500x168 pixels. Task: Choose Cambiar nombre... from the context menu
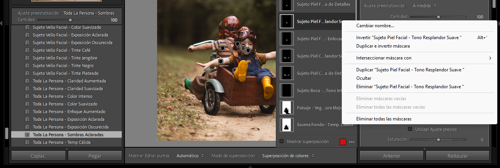[x=375, y=26]
